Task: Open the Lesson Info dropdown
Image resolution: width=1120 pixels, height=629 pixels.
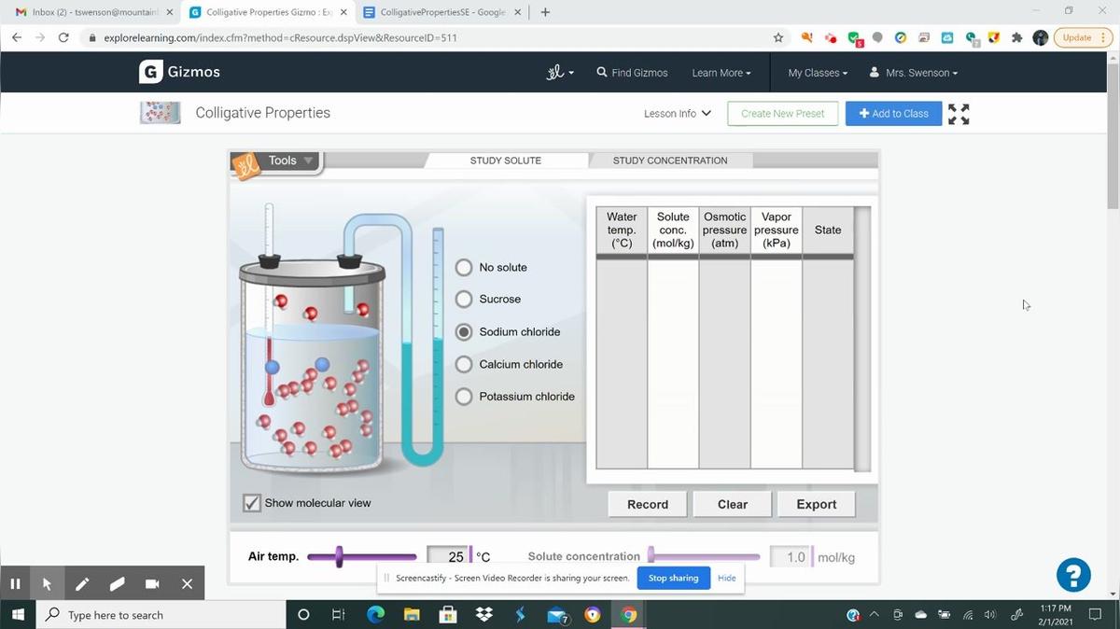Action: click(x=678, y=114)
